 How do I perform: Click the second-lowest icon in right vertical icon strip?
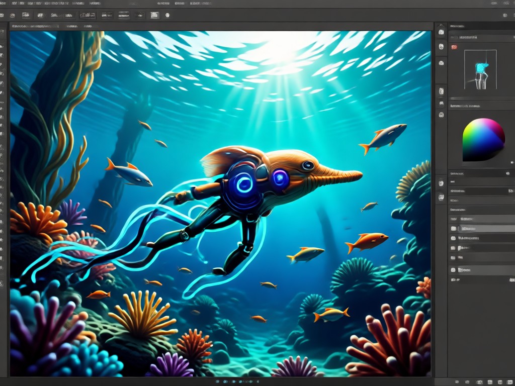pos(441,183)
